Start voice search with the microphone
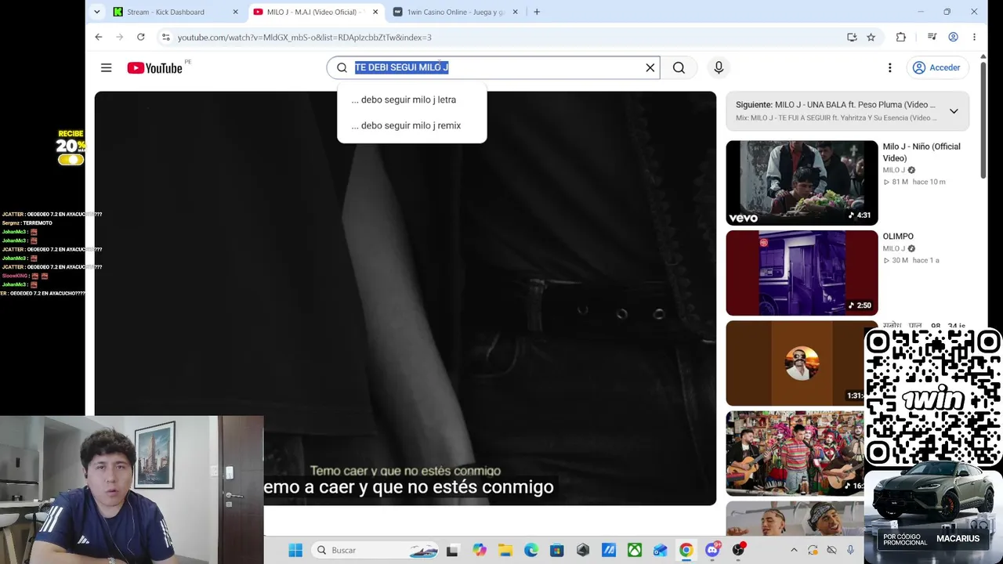The image size is (1003, 564). click(719, 68)
